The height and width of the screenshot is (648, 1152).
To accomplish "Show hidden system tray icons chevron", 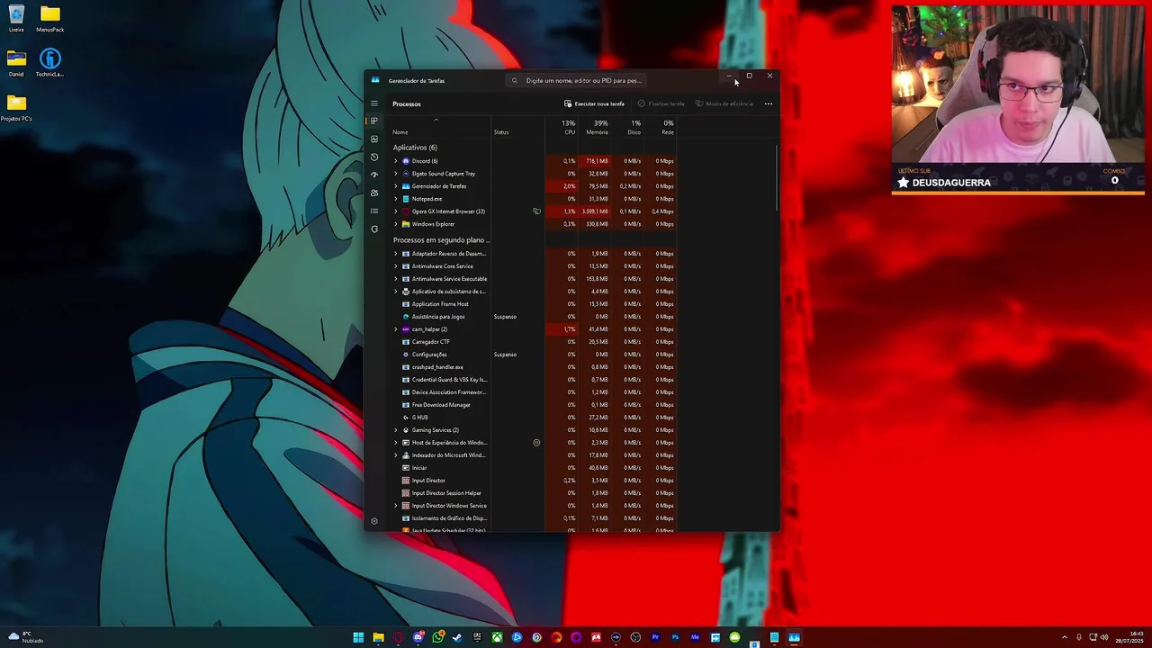I will [x=1065, y=637].
